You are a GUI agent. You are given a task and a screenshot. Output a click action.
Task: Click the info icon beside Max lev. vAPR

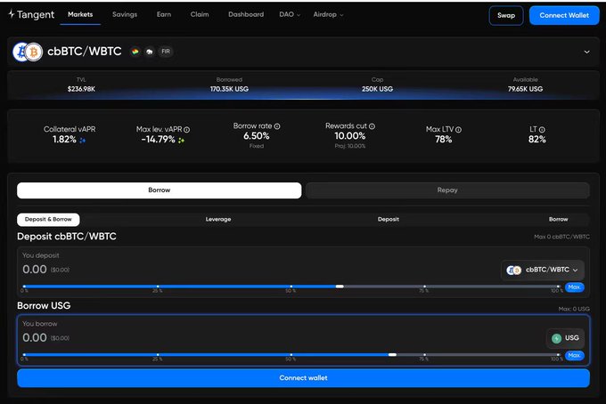186,130
